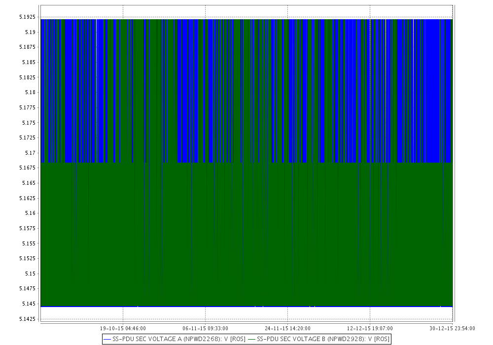Click the 5.1525 y-axis value

click(x=27, y=258)
